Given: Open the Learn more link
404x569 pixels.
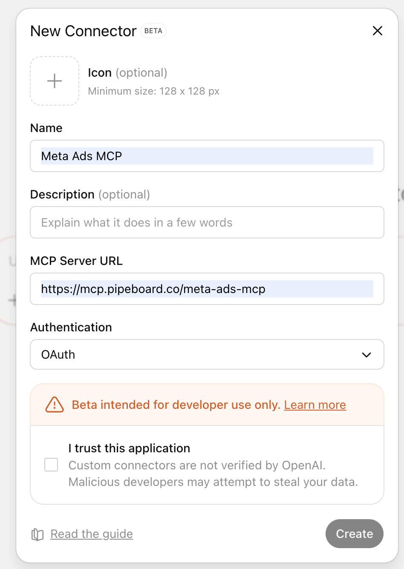Looking at the screenshot, I should (315, 405).
